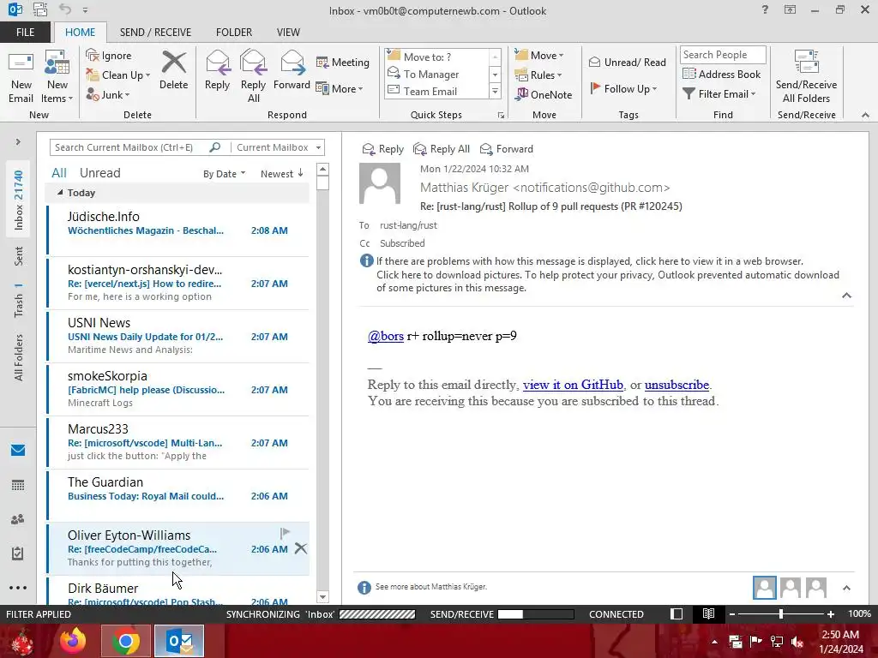Open the FILE tab

point(25,32)
